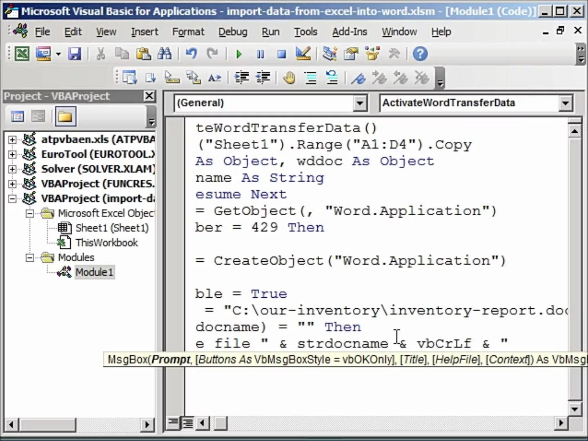The image size is (588, 441).
Task: Click the code window's down scroll arrow
Action: click(x=575, y=409)
